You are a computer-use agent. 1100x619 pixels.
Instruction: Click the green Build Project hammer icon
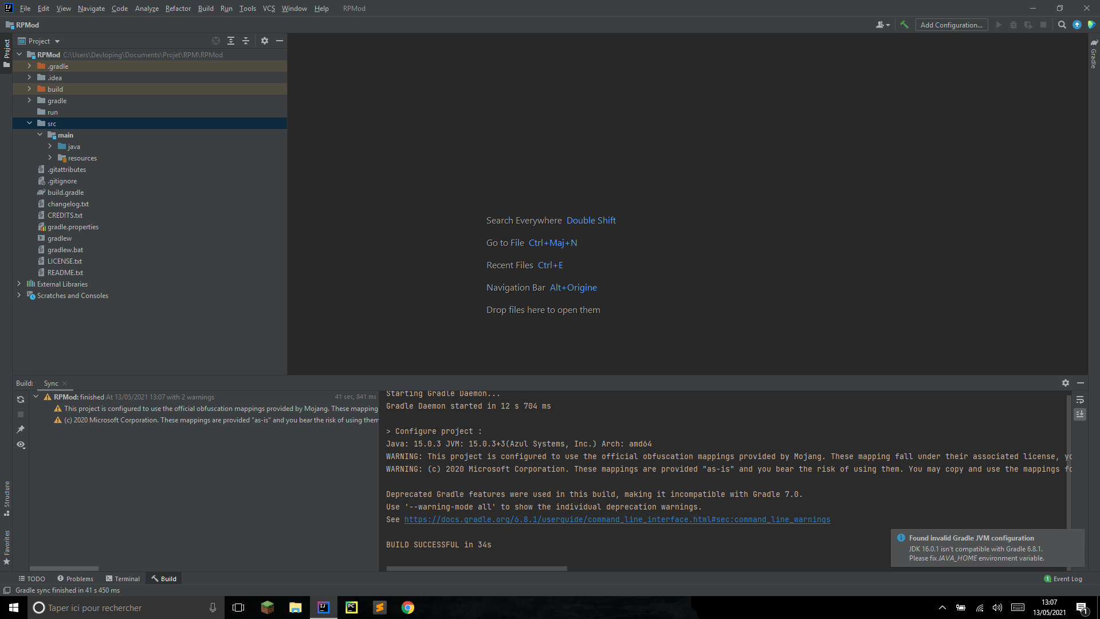point(904,25)
